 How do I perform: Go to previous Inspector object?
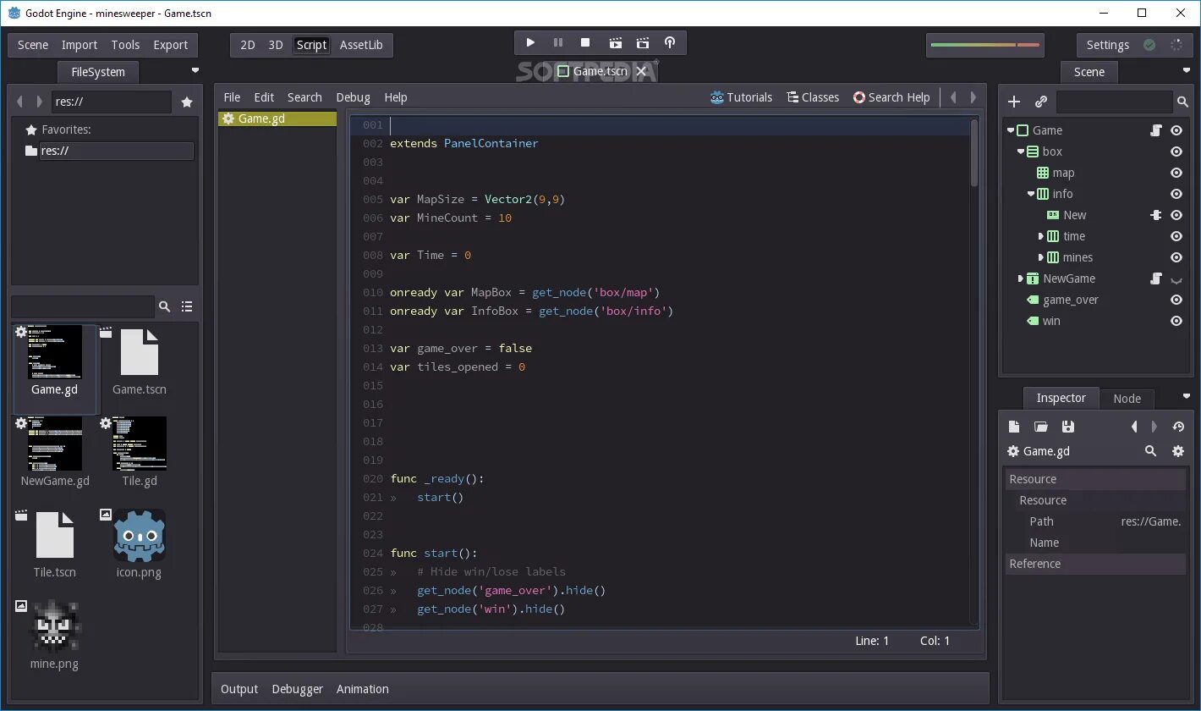click(x=1134, y=427)
